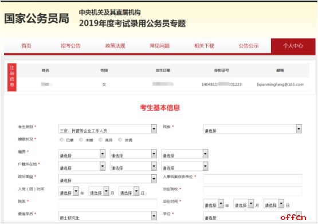This screenshot has width=318, height=224.
Task: Choose the 离异 radio option
Action: tap(100, 140)
